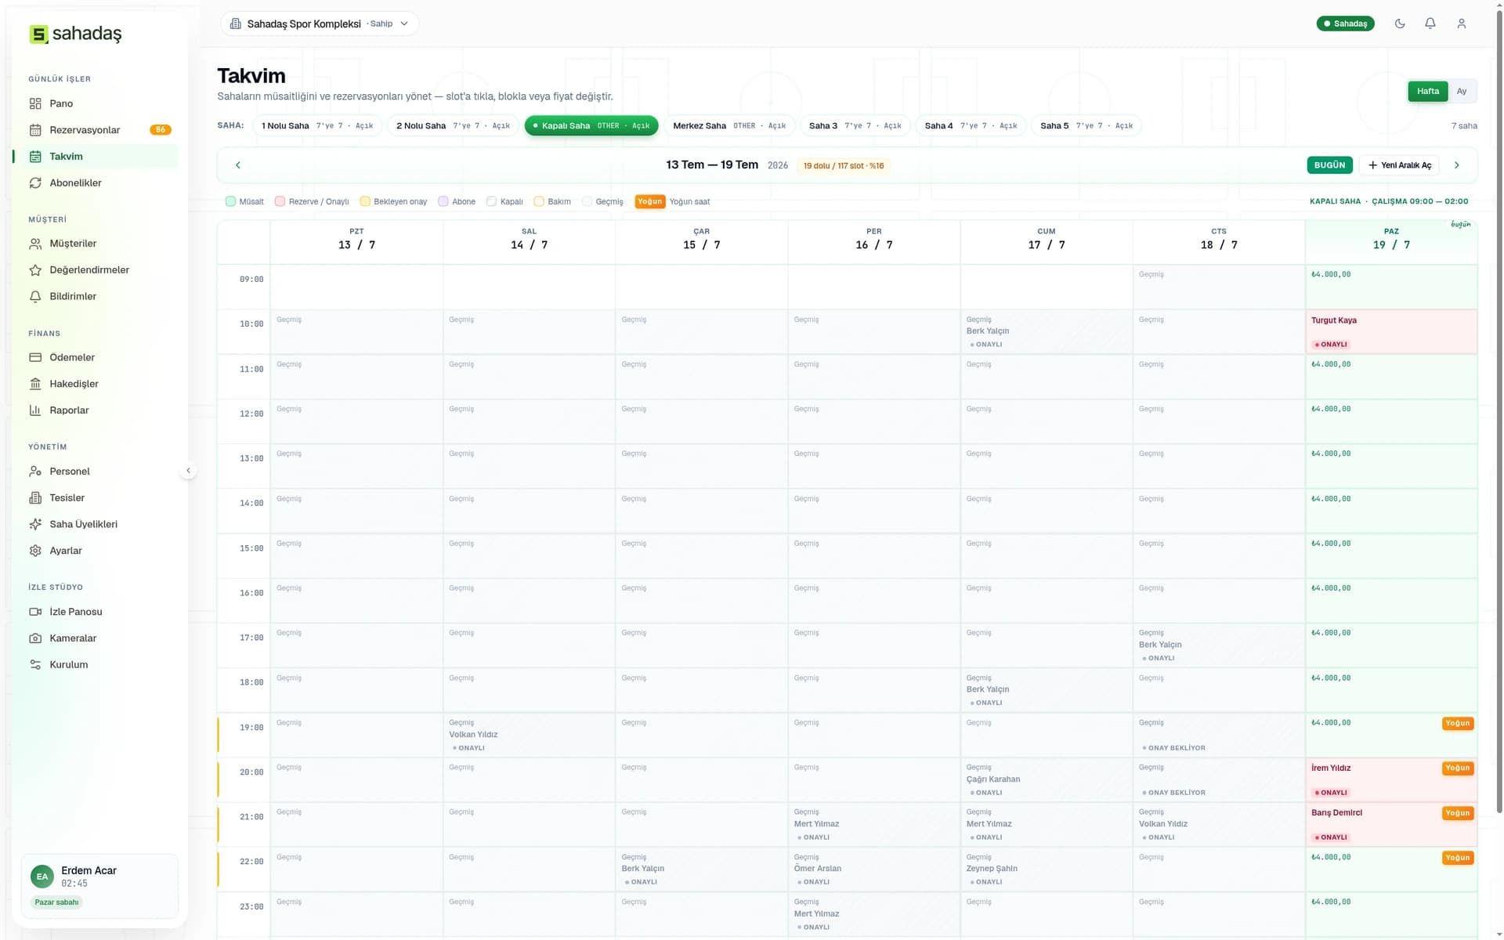Open Raporlar chart icon in sidebar

tap(35, 410)
